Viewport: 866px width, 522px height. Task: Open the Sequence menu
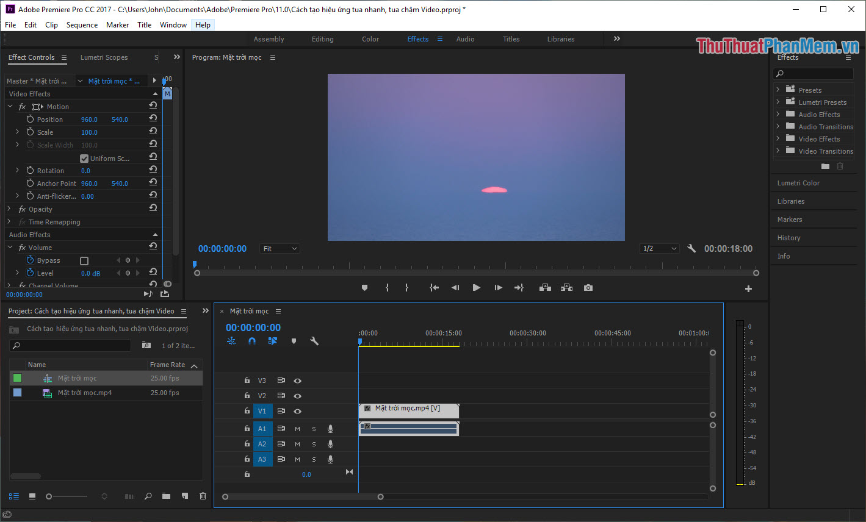pyautogui.click(x=82, y=25)
